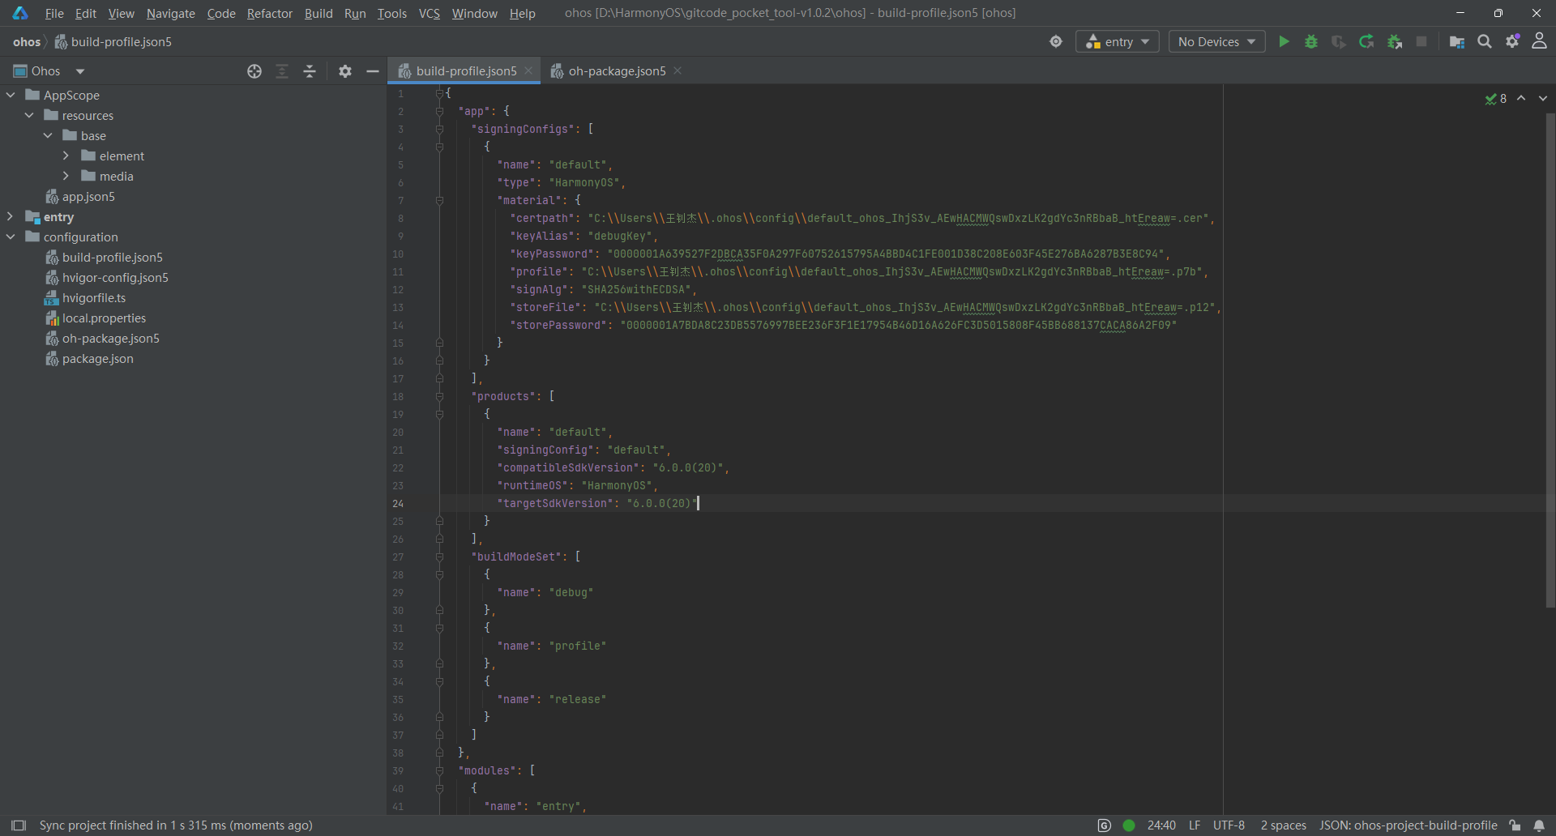This screenshot has height=836, width=1556.
Task: Collapse the AppScope folder
Action: (11, 95)
